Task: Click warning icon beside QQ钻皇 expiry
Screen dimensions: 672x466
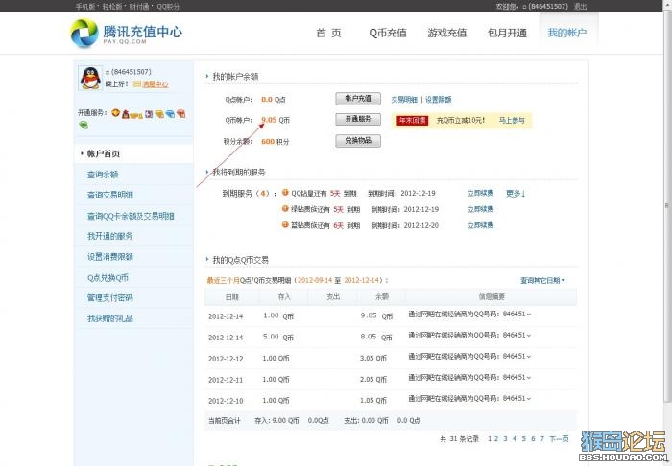Action: pyautogui.click(x=285, y=193)
